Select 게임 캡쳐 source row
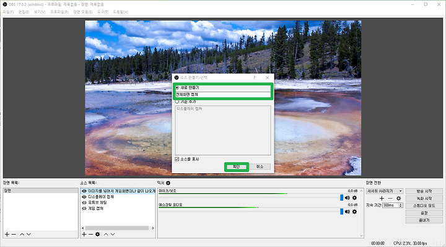This screenshot has height=247, width=446. coord(118,209)
